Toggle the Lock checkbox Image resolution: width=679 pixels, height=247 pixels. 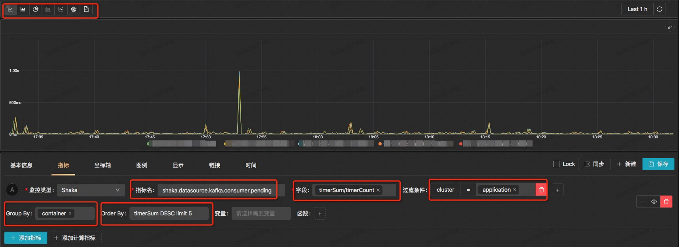556,164
